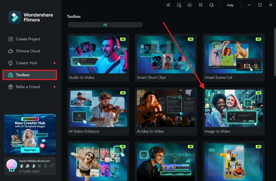Open the Smart Scene Cut tool card
The width and height of the screenshot is (276, 181).
tap(233, 58)
